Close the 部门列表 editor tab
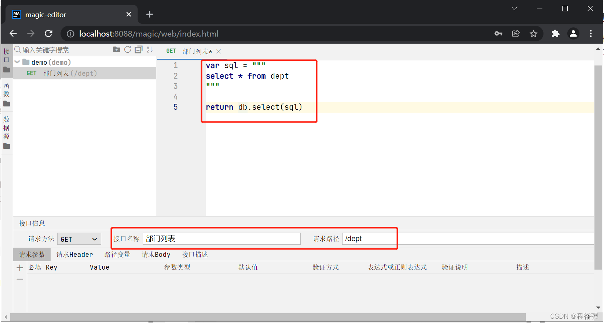The image size is (604, 323). pyautogui.click(x=219, y=51)
